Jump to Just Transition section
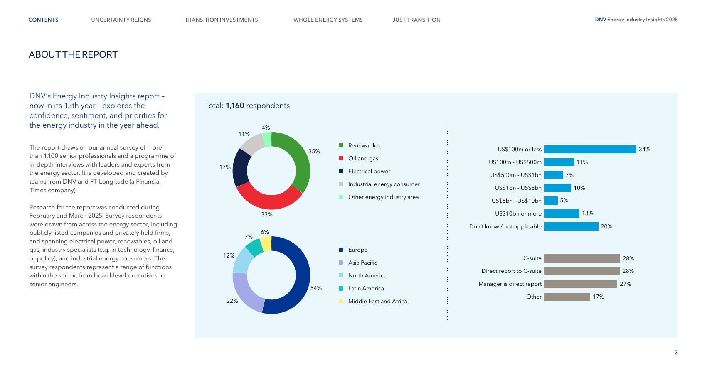Viewport: 707px width, 373px height. 416,20
